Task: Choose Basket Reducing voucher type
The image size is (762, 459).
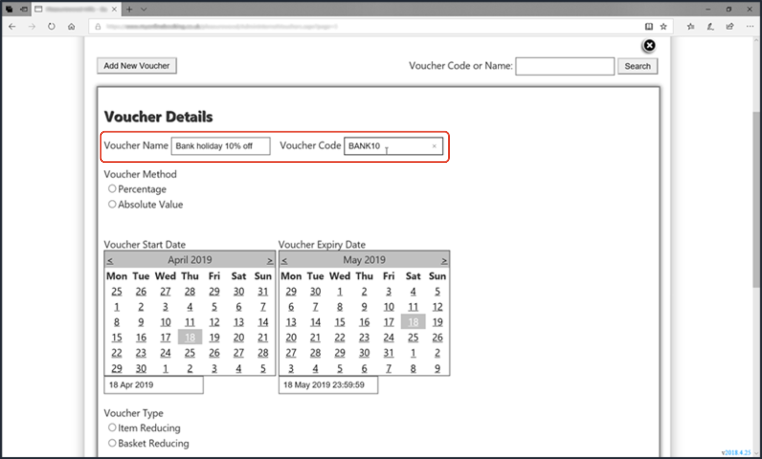Action: [112, 443]
